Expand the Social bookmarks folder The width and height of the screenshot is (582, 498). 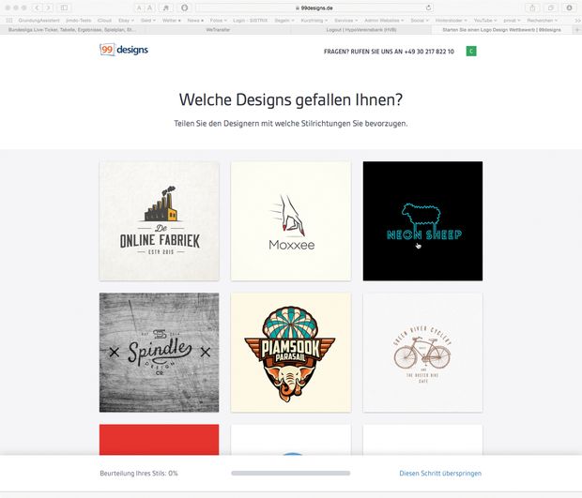click(420, 21)
